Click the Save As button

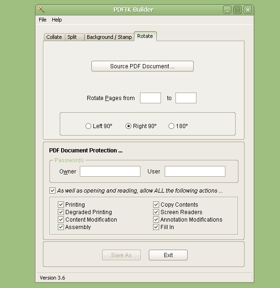coord(121,255)
